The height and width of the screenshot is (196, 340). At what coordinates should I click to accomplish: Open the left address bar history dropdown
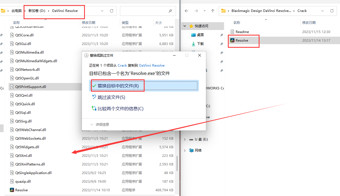102,11
